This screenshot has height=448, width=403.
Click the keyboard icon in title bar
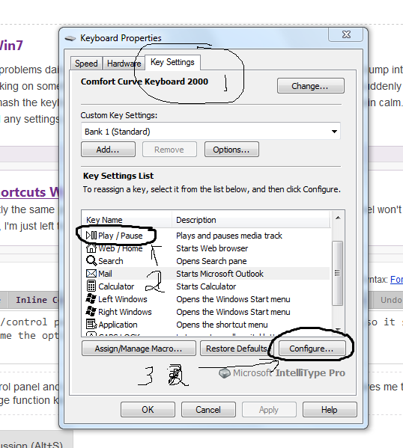(70, 38)
